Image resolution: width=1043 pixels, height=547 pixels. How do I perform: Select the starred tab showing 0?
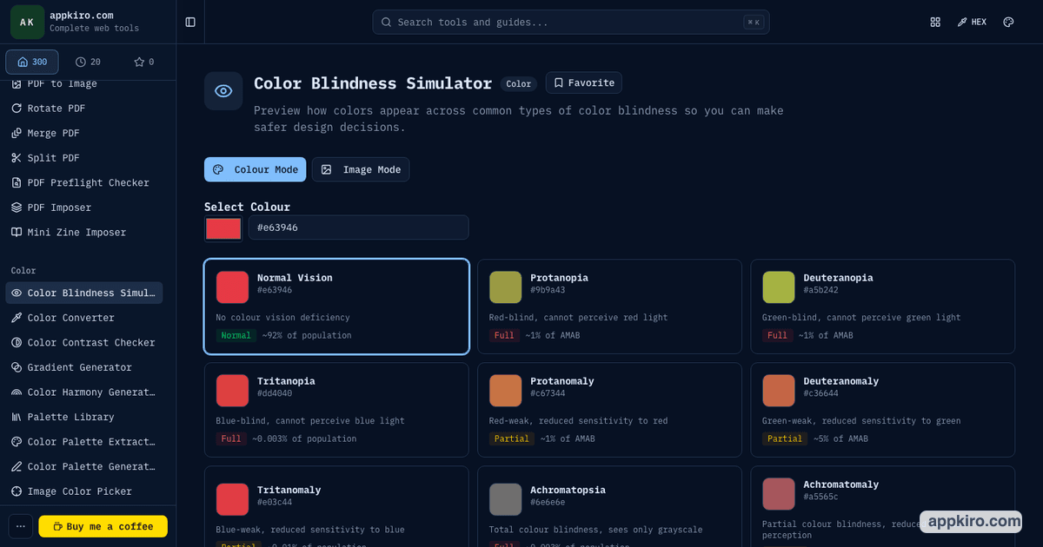click(143, 62)
